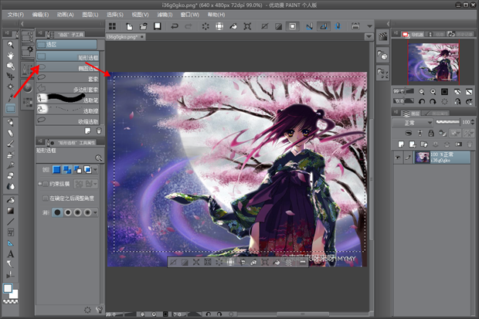Delete selected sub tool trash icon
Viewport: 479px width, 319px height.
point(99,131)
